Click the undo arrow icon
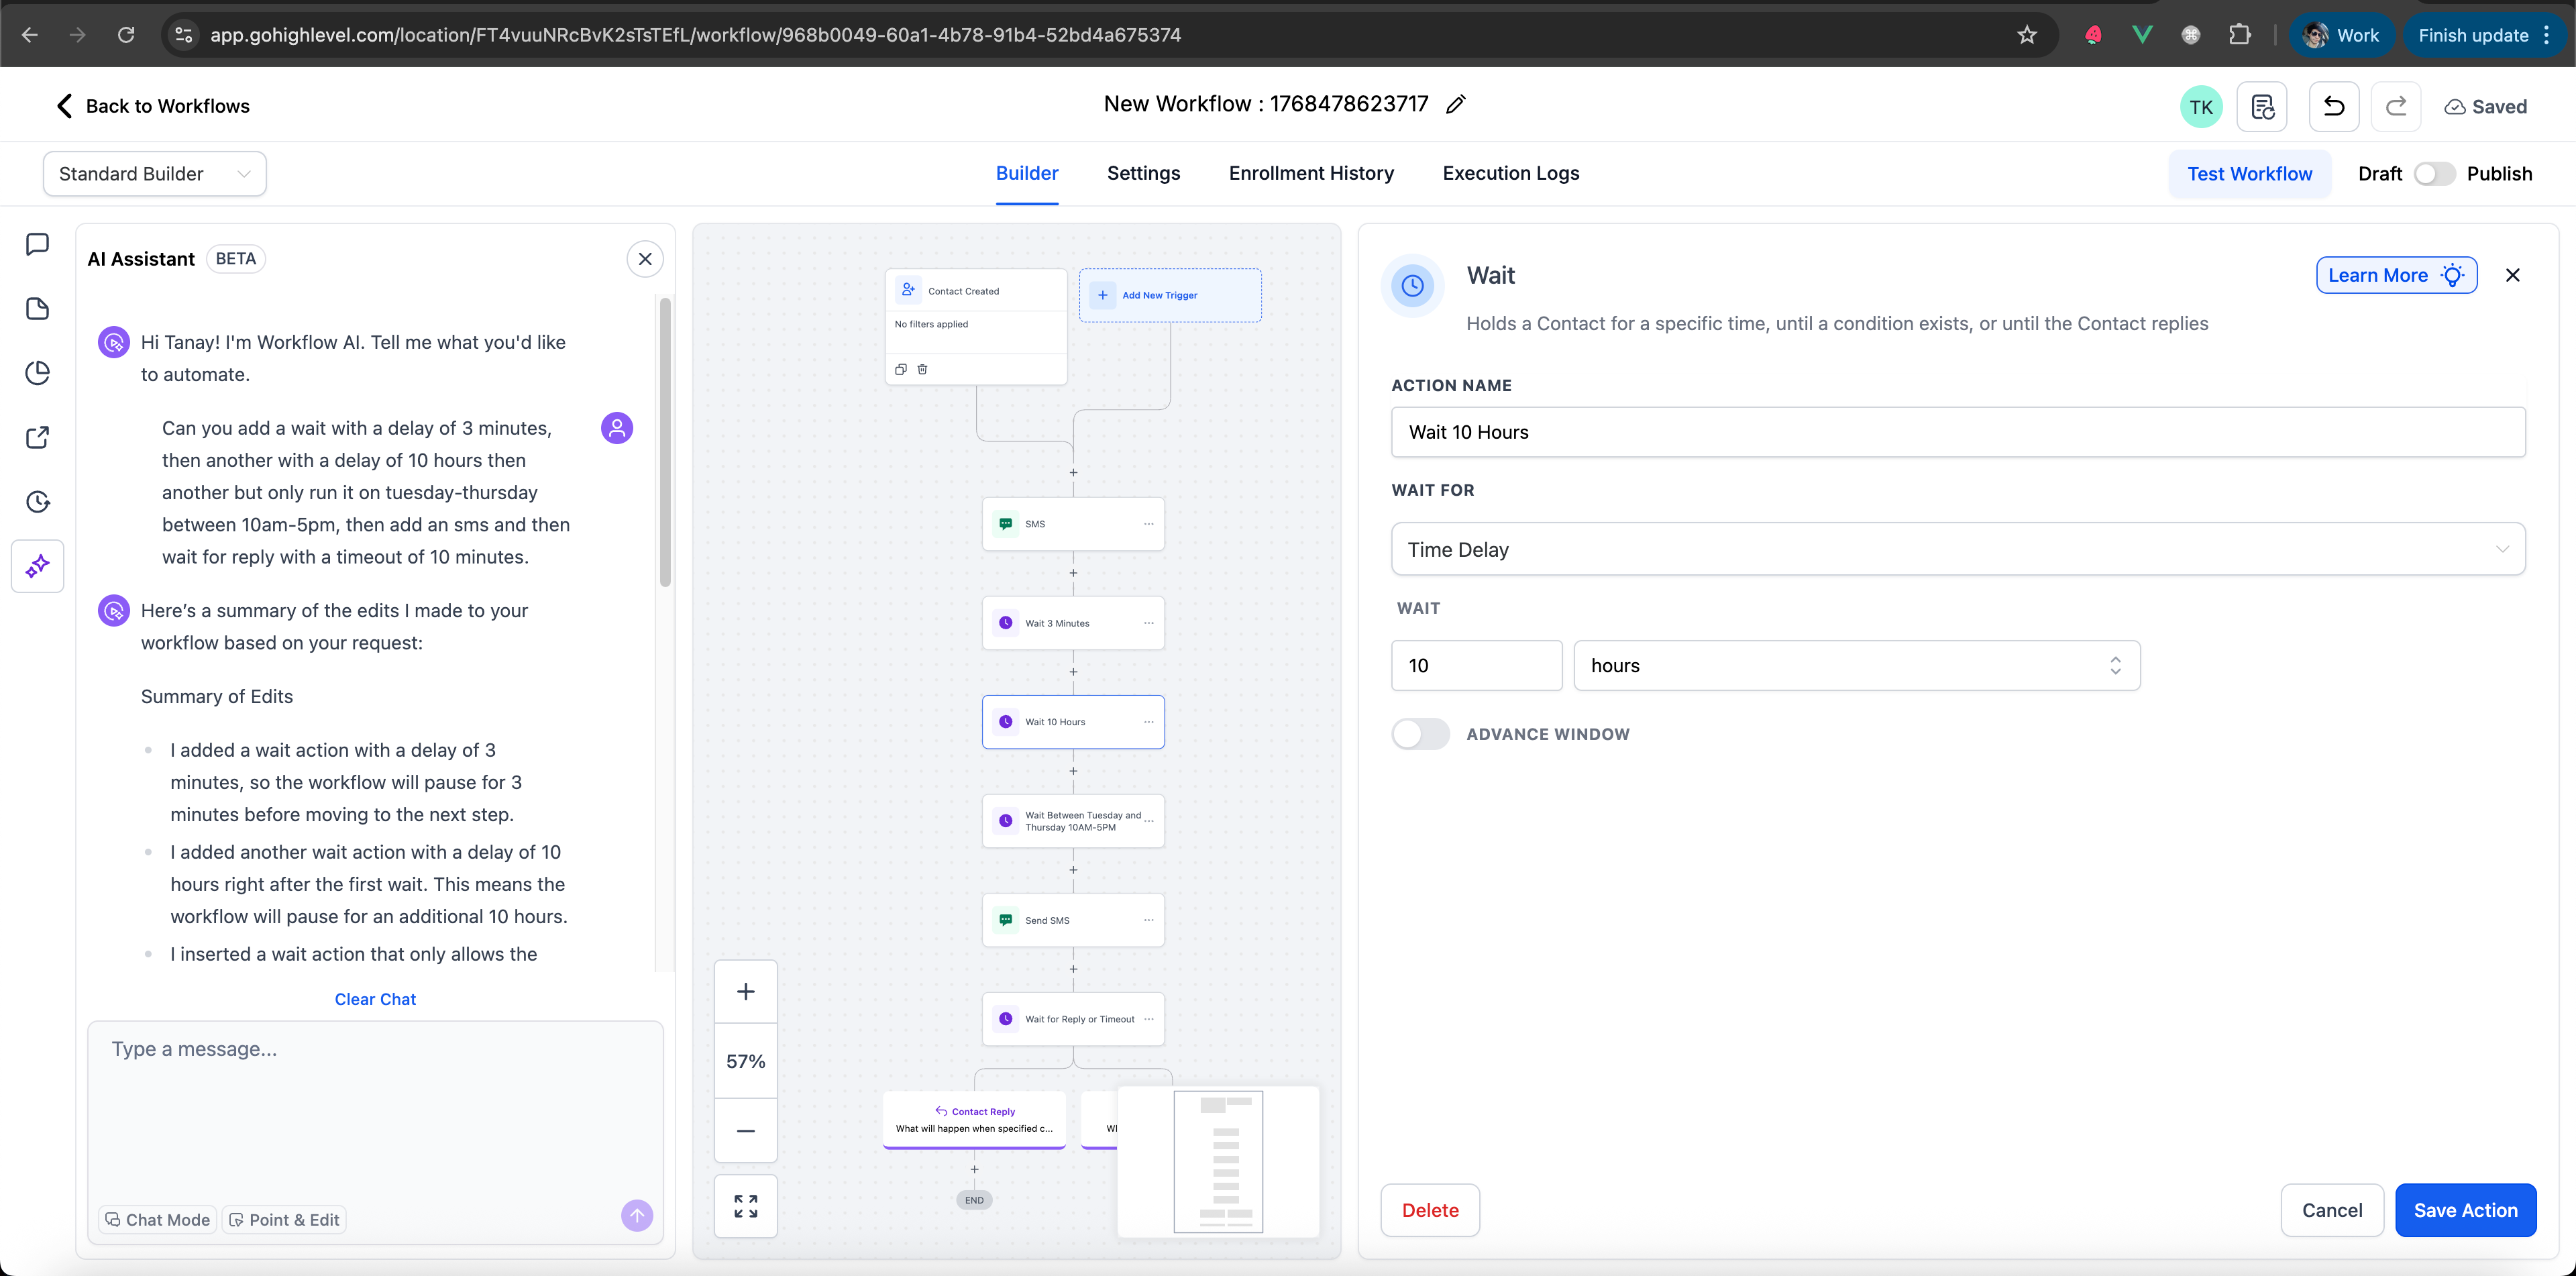The image size is (2576, 1276). coord(2333,107)
